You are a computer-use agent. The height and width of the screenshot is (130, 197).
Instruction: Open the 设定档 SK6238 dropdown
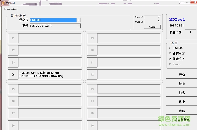tap(78, 20)
